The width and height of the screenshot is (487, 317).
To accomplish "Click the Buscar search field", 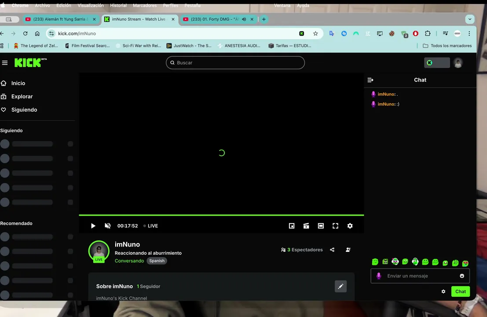I will tap(235, 63).
